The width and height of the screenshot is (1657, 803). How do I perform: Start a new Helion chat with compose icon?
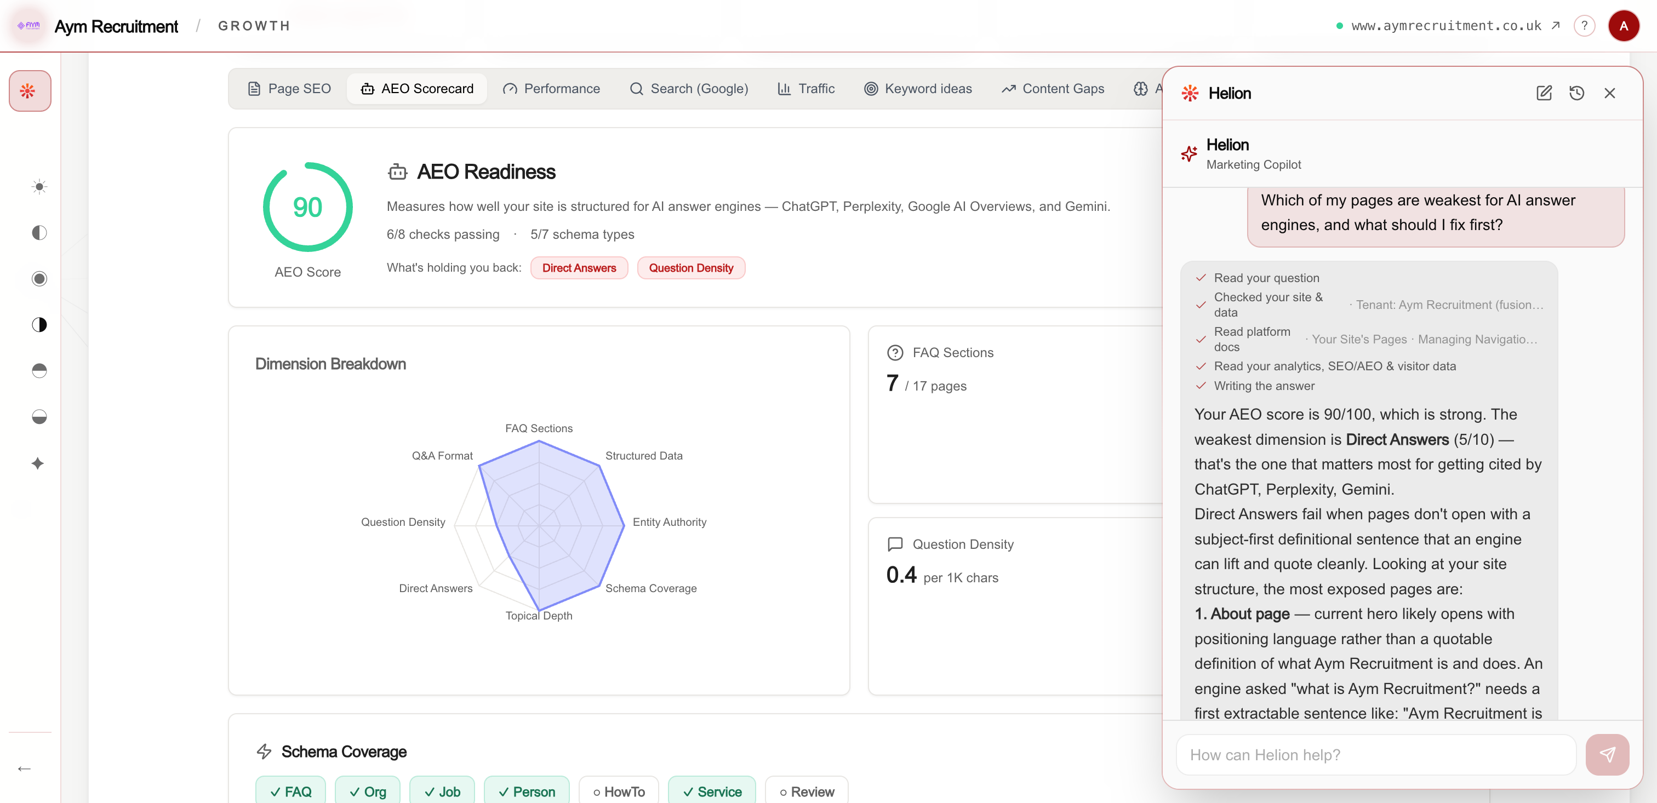1544,93
